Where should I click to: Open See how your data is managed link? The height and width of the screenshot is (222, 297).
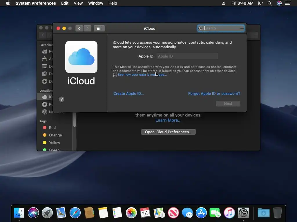pos(142,75)
